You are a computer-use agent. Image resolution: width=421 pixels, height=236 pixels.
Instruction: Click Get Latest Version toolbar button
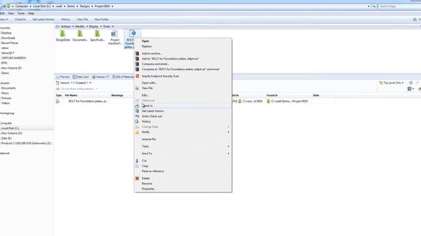[43, 20]
